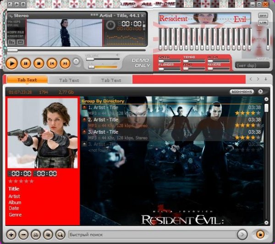Viewport: 275px width, 244px height.
Task: Skip to the next track
Action: [x=65, y=63]
